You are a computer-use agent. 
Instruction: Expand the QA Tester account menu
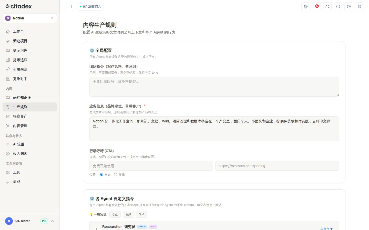pos(30,221)
